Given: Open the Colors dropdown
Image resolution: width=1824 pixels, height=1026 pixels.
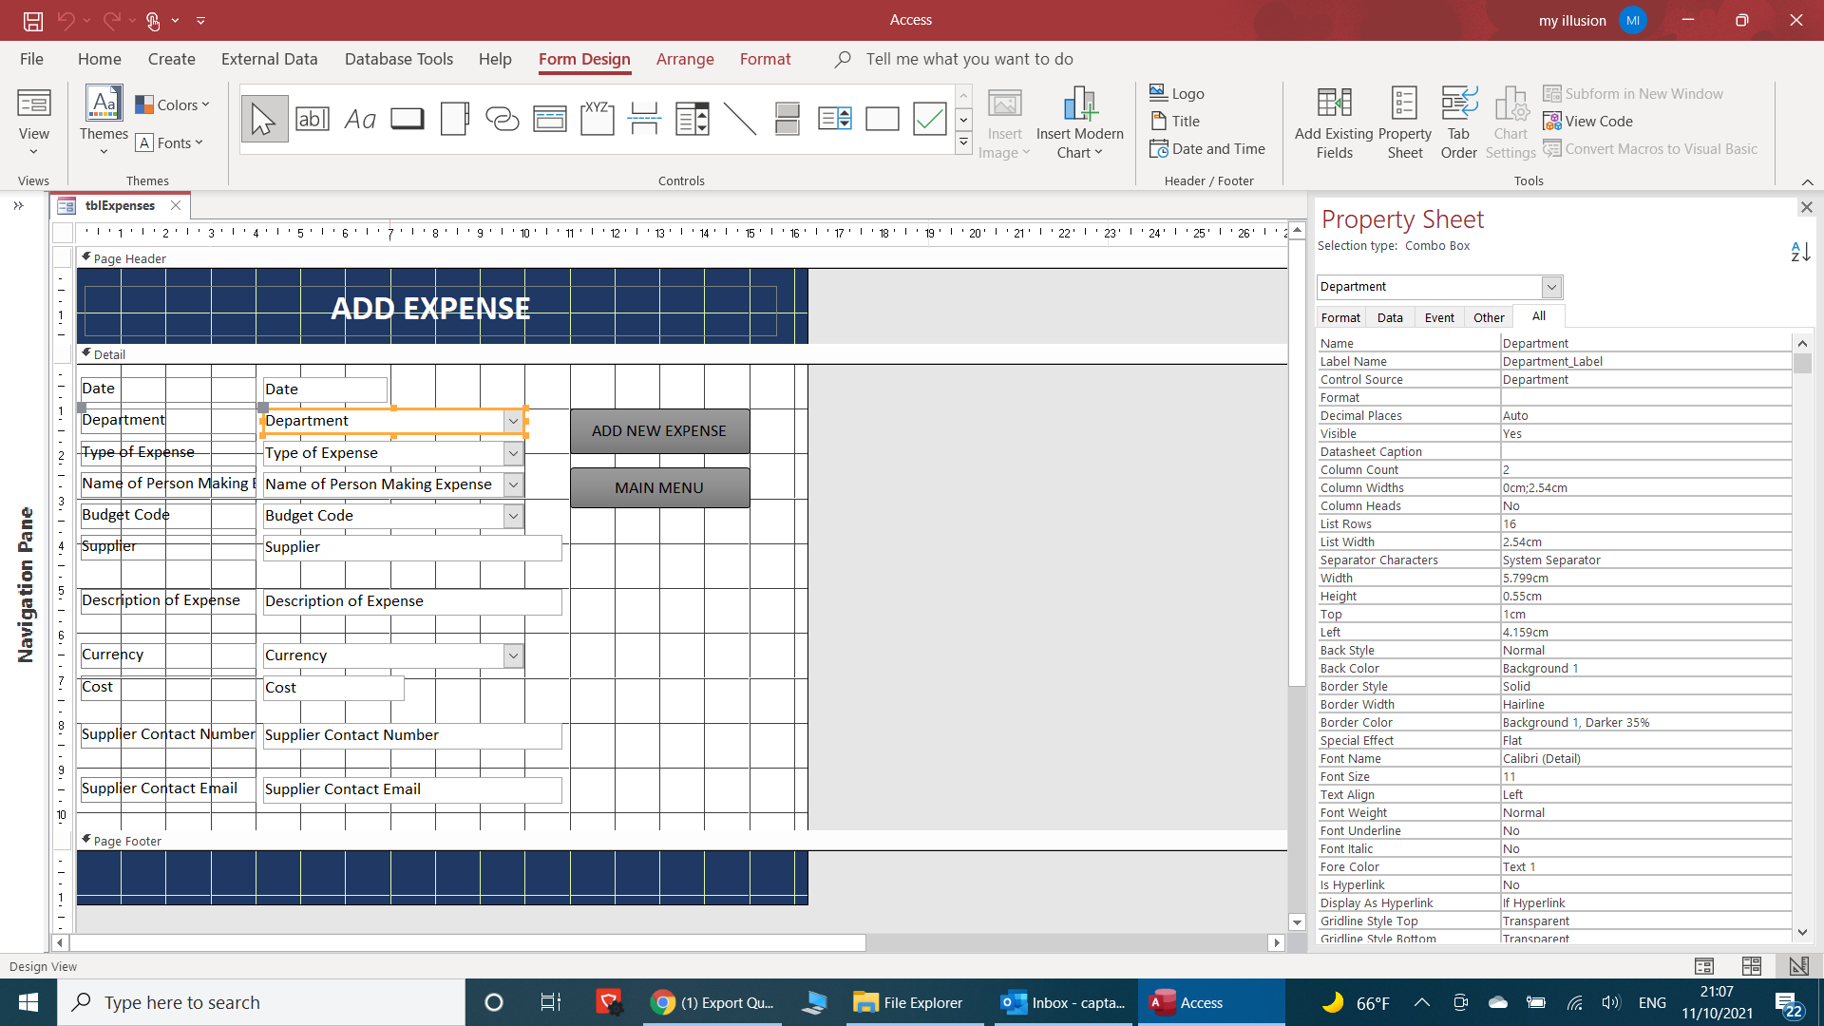Looking at the screenshot, I should [x=172, y=104].
